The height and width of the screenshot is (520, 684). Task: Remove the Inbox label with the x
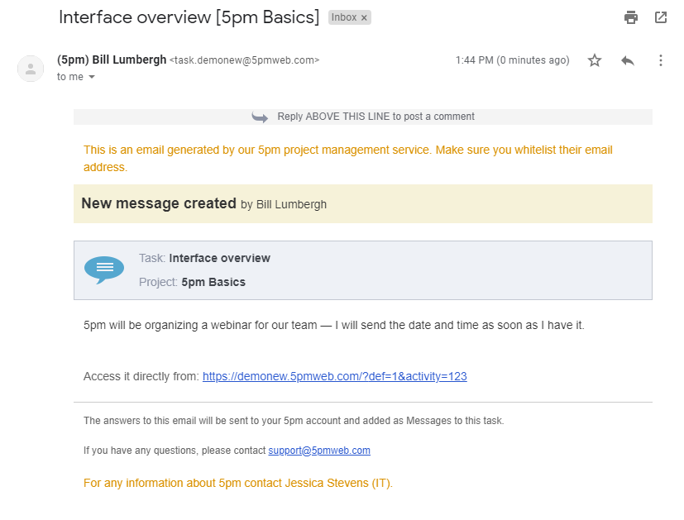pyautogui.click(x=364, y=17)
